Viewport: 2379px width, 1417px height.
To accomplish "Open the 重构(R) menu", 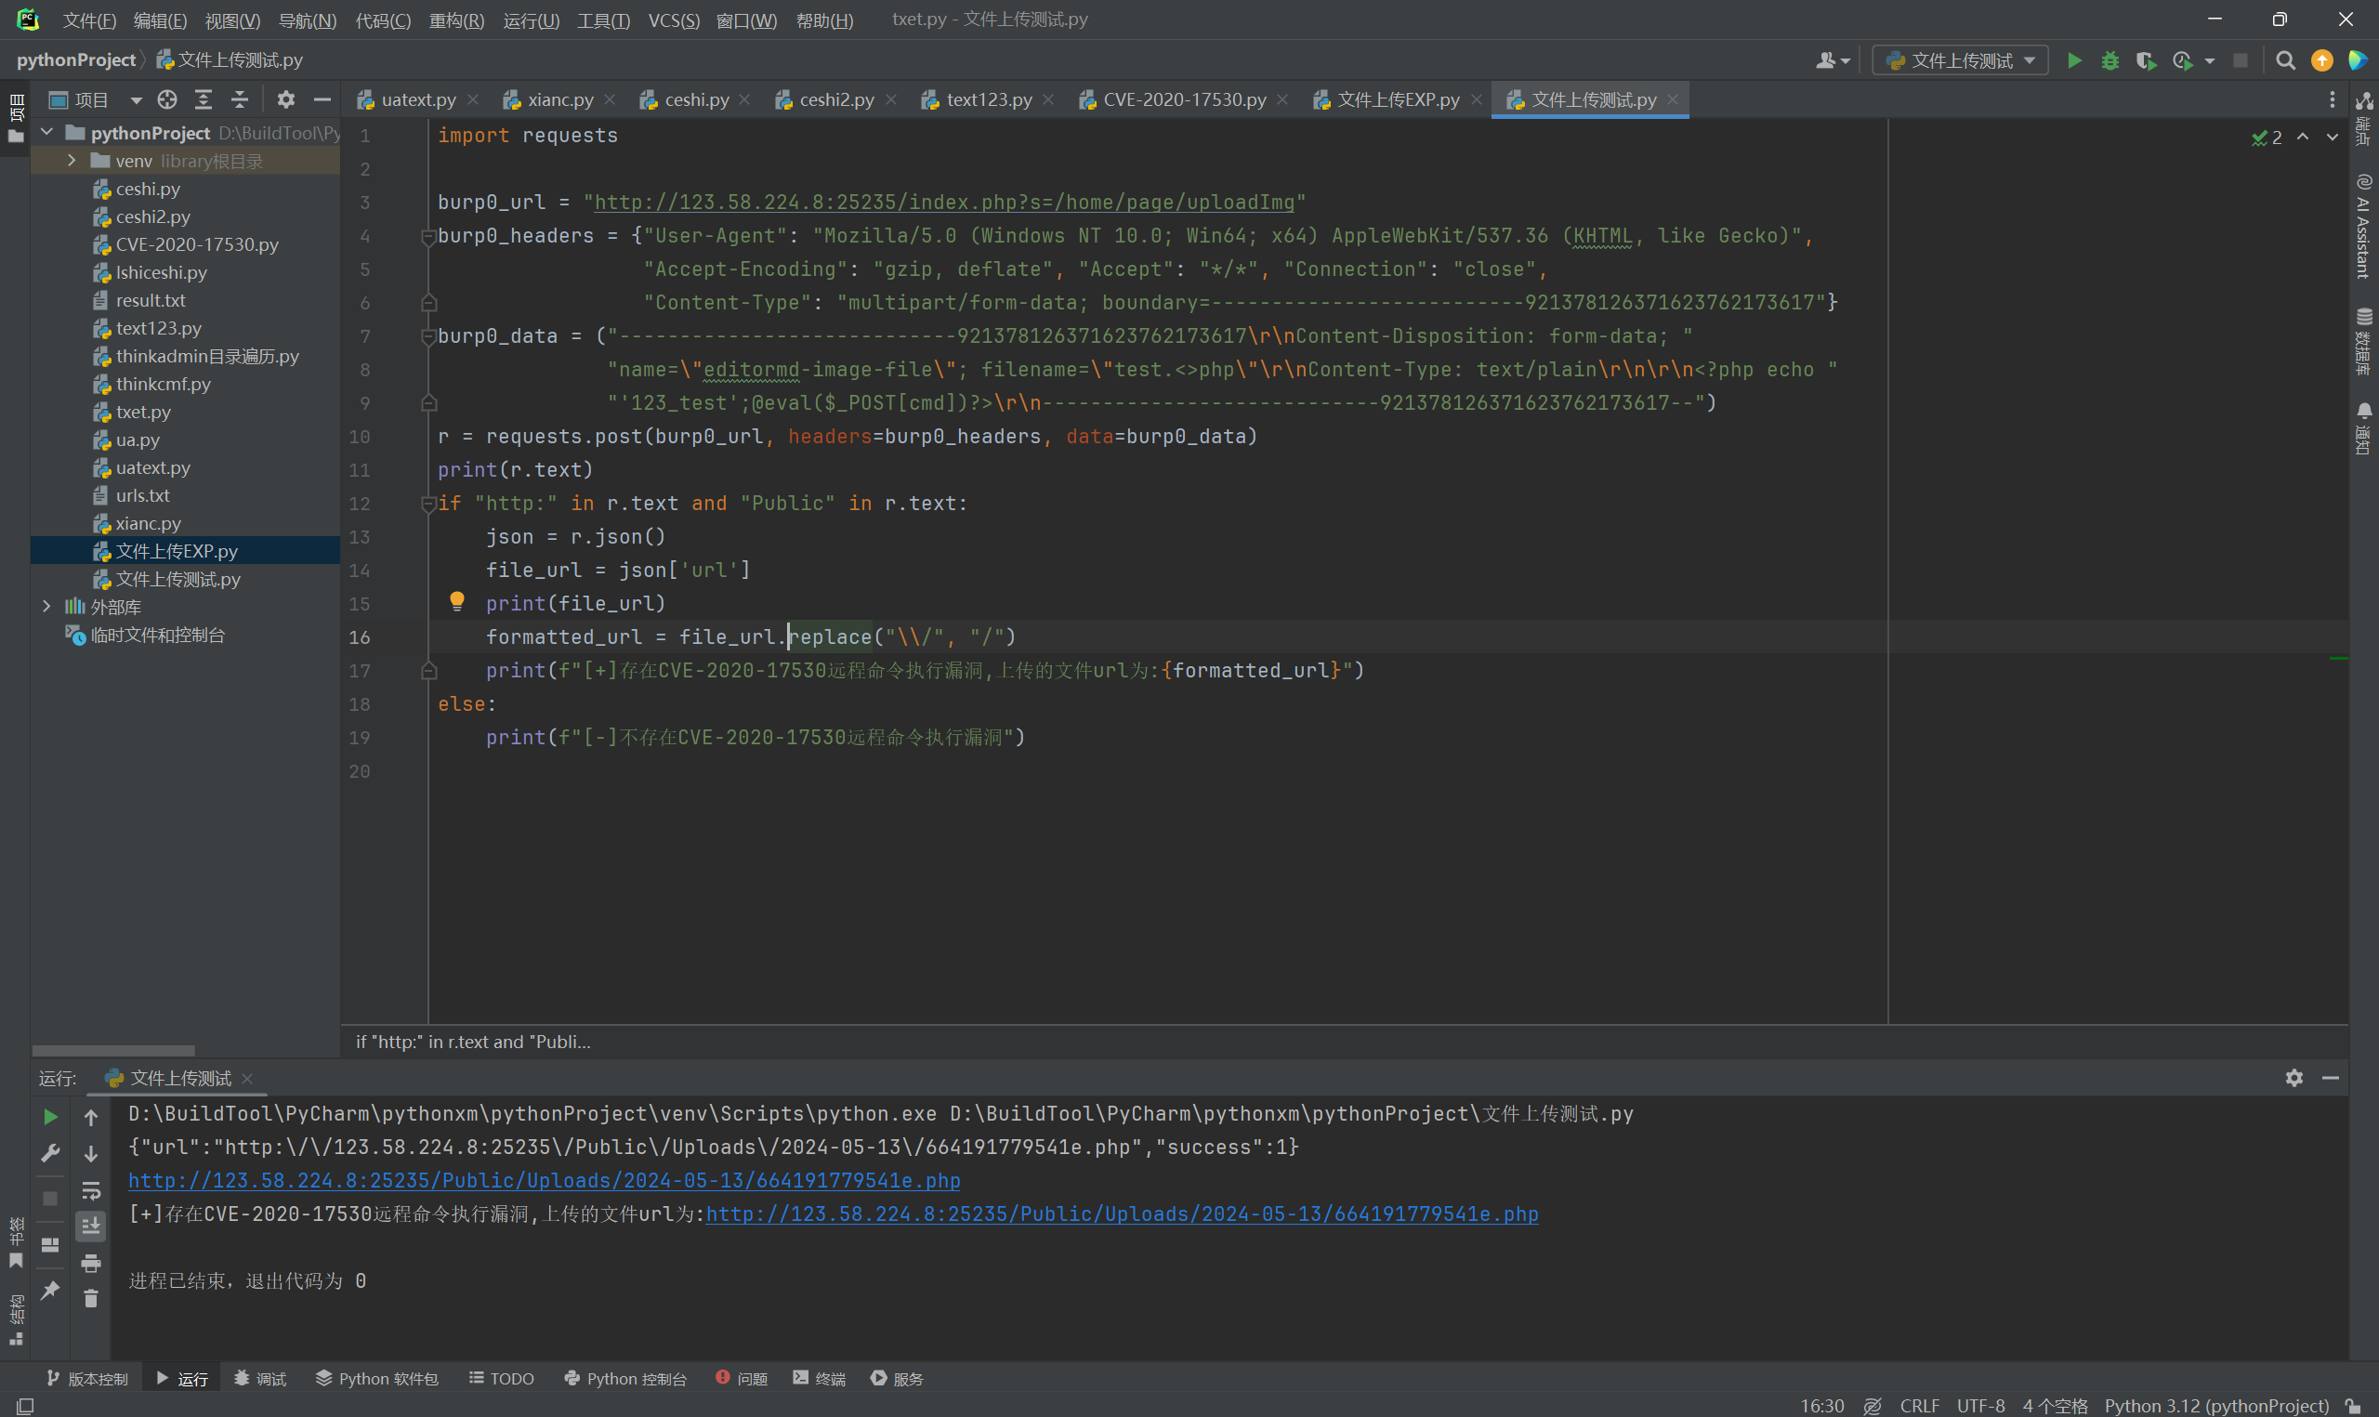I will click(456, 20).
